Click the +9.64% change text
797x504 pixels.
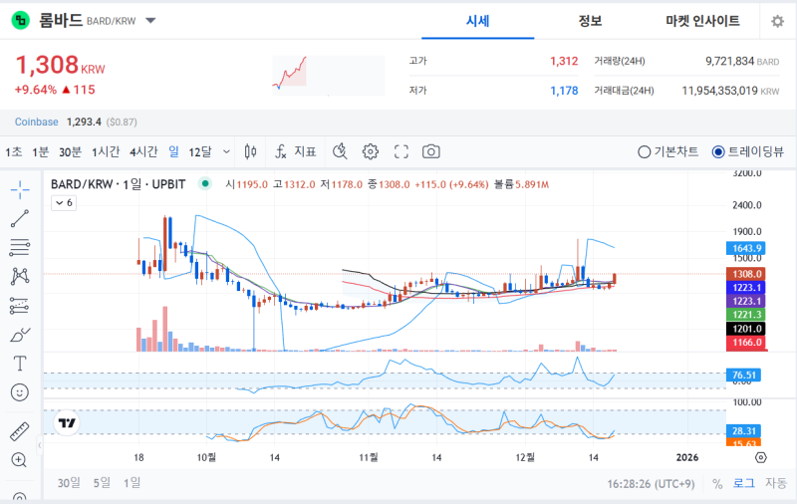coord(35,90)
